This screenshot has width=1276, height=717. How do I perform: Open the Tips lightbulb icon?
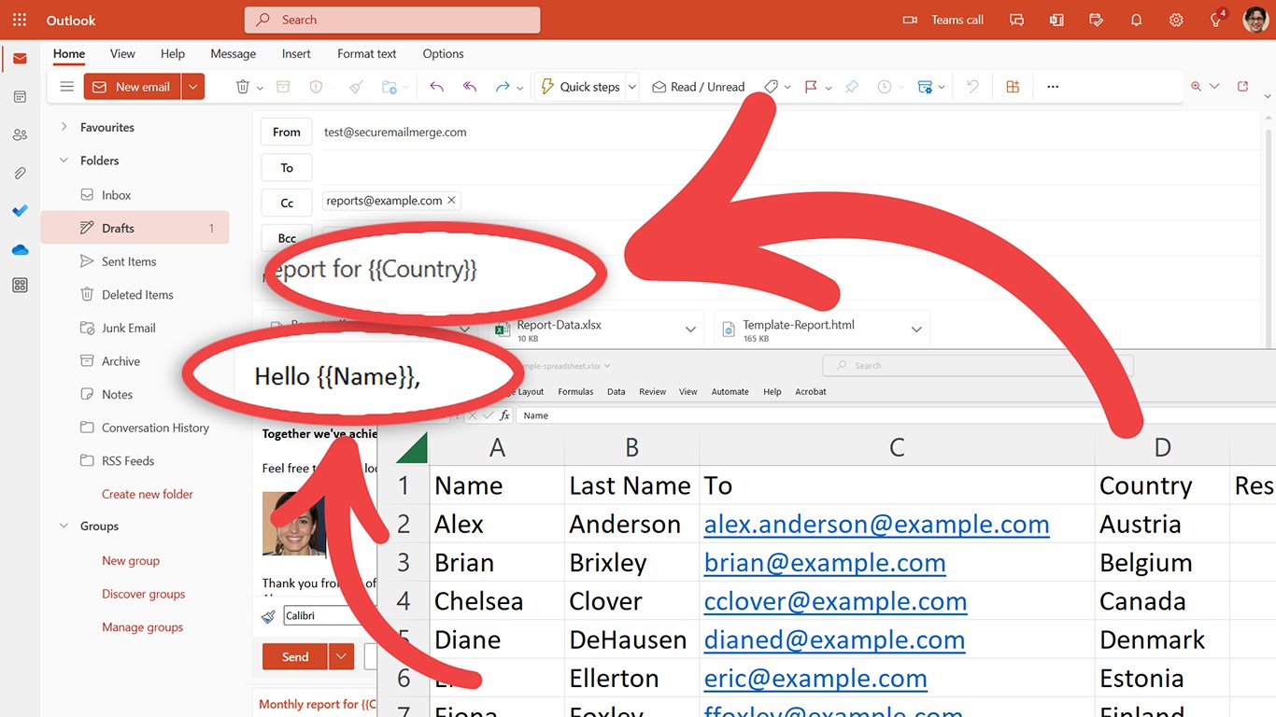1216,20
